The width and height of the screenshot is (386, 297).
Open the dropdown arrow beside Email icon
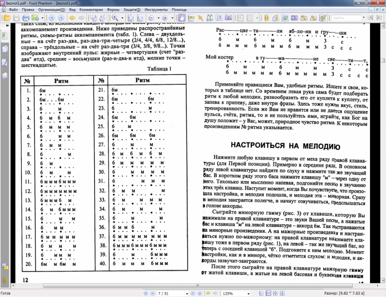click(x=42, y=18)
